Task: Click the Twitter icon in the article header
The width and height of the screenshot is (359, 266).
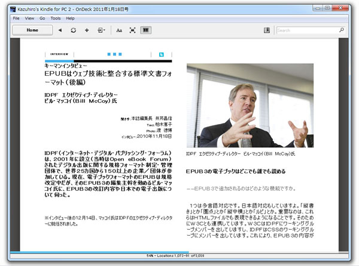Action: [162, 54]
